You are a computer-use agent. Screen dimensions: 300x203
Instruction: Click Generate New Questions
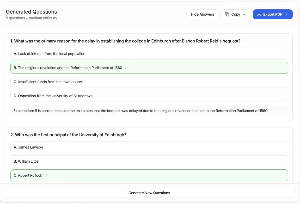(149, 193)
